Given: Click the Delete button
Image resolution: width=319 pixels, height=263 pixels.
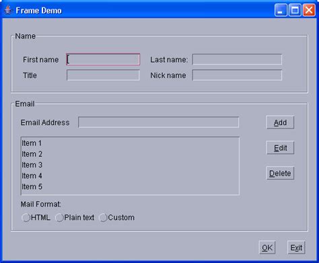Looking at the screenshot, I should pos(280,173).
